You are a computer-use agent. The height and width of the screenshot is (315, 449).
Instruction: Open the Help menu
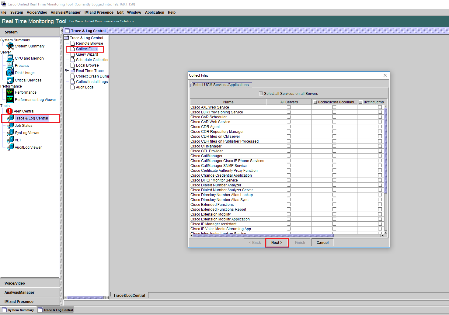172,12
